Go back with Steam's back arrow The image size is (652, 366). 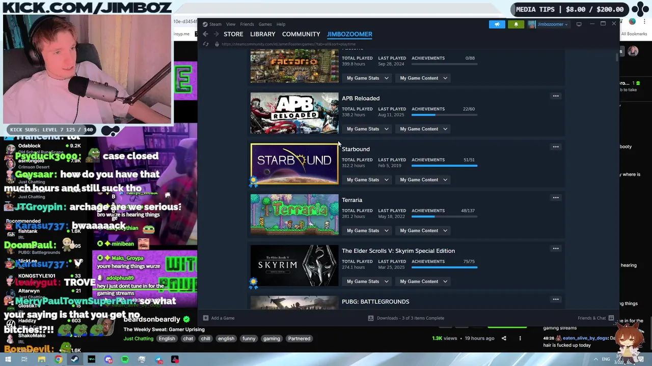click(x=205, y=34)
